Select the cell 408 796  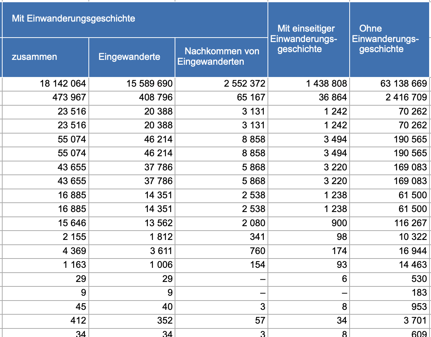pyautogui.click(x=132, y=98)
